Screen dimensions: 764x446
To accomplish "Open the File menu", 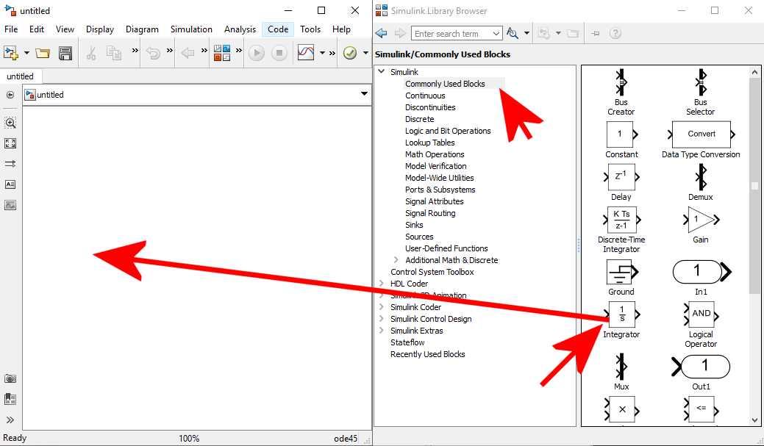I will coord(11,29).
